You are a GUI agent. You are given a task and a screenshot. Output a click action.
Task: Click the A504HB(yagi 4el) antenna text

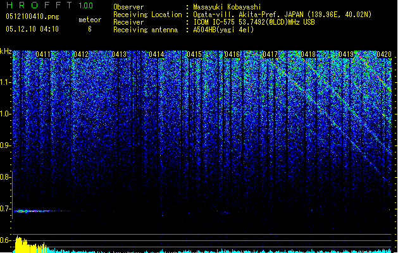click(223, 30)
